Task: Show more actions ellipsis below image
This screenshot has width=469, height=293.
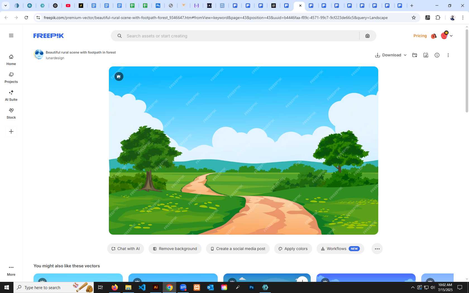Action: (377, 249)
